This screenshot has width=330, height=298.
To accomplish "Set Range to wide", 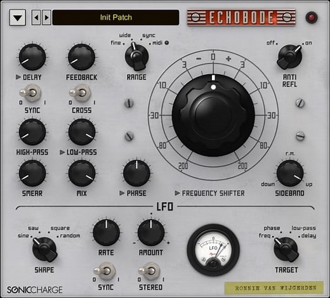I will (x=125, y=36).
